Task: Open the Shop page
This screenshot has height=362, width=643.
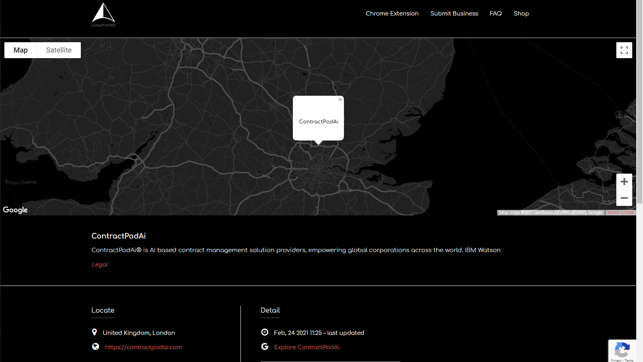Action: 521,14
